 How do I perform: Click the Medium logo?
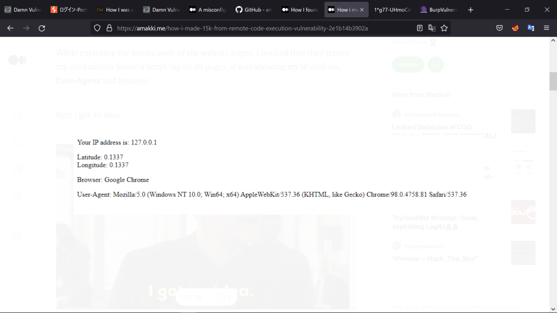coord(17,60)
